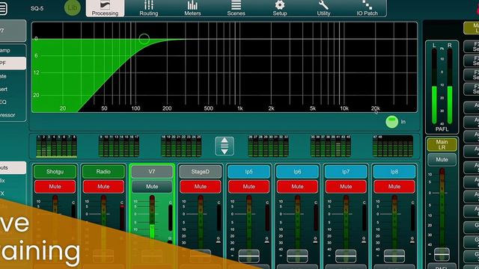Screen dimensions: 479x269
Task: Mute the V7 channel
Action: (x=152, y=187)
